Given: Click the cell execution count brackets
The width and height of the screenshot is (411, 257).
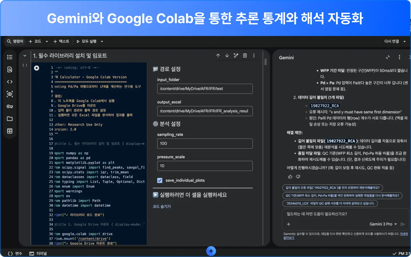Looking at the screenshot, I should pyautogui.click(x=25, y=65).
